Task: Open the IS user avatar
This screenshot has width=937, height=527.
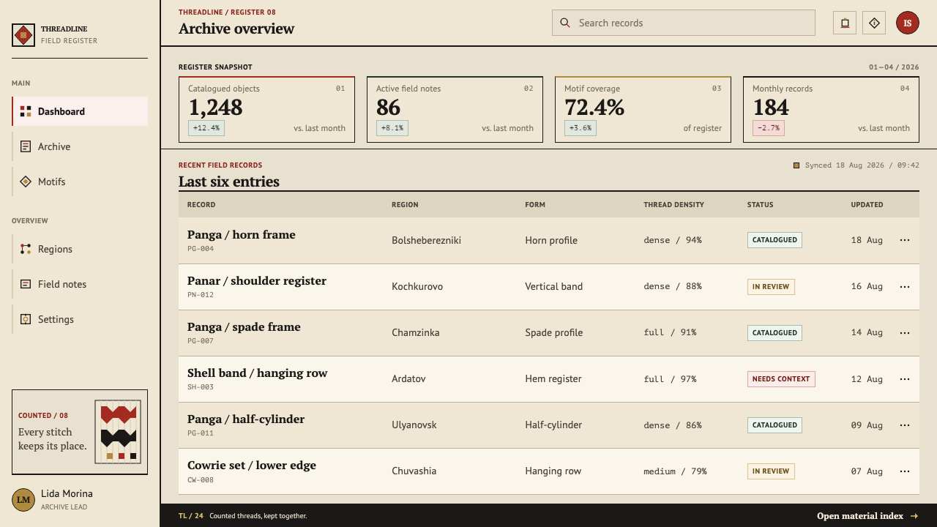Action: 908,23
